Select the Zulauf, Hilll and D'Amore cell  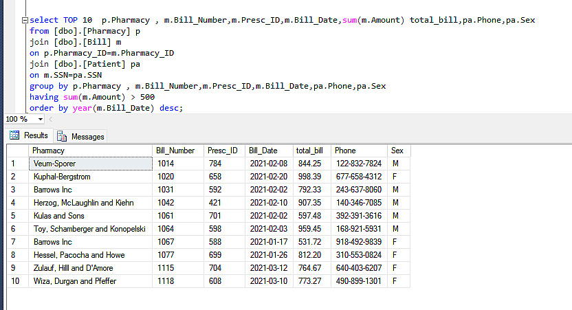(91, 268)
